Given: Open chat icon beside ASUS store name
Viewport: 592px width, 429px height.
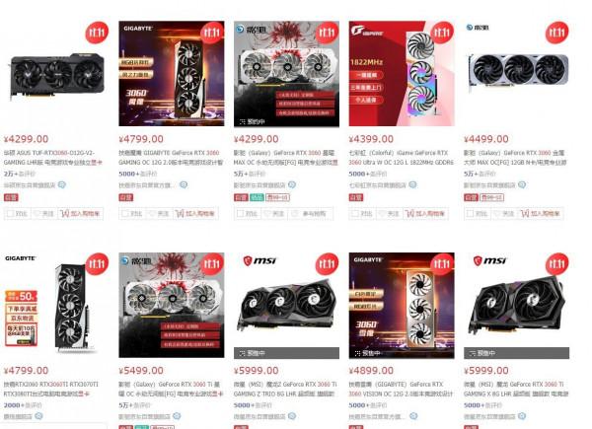Looking at the screenshot, I should click(x=62, y=184).
